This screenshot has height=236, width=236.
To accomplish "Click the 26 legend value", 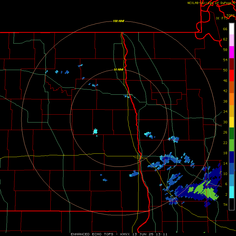I will tap(225, 132).
